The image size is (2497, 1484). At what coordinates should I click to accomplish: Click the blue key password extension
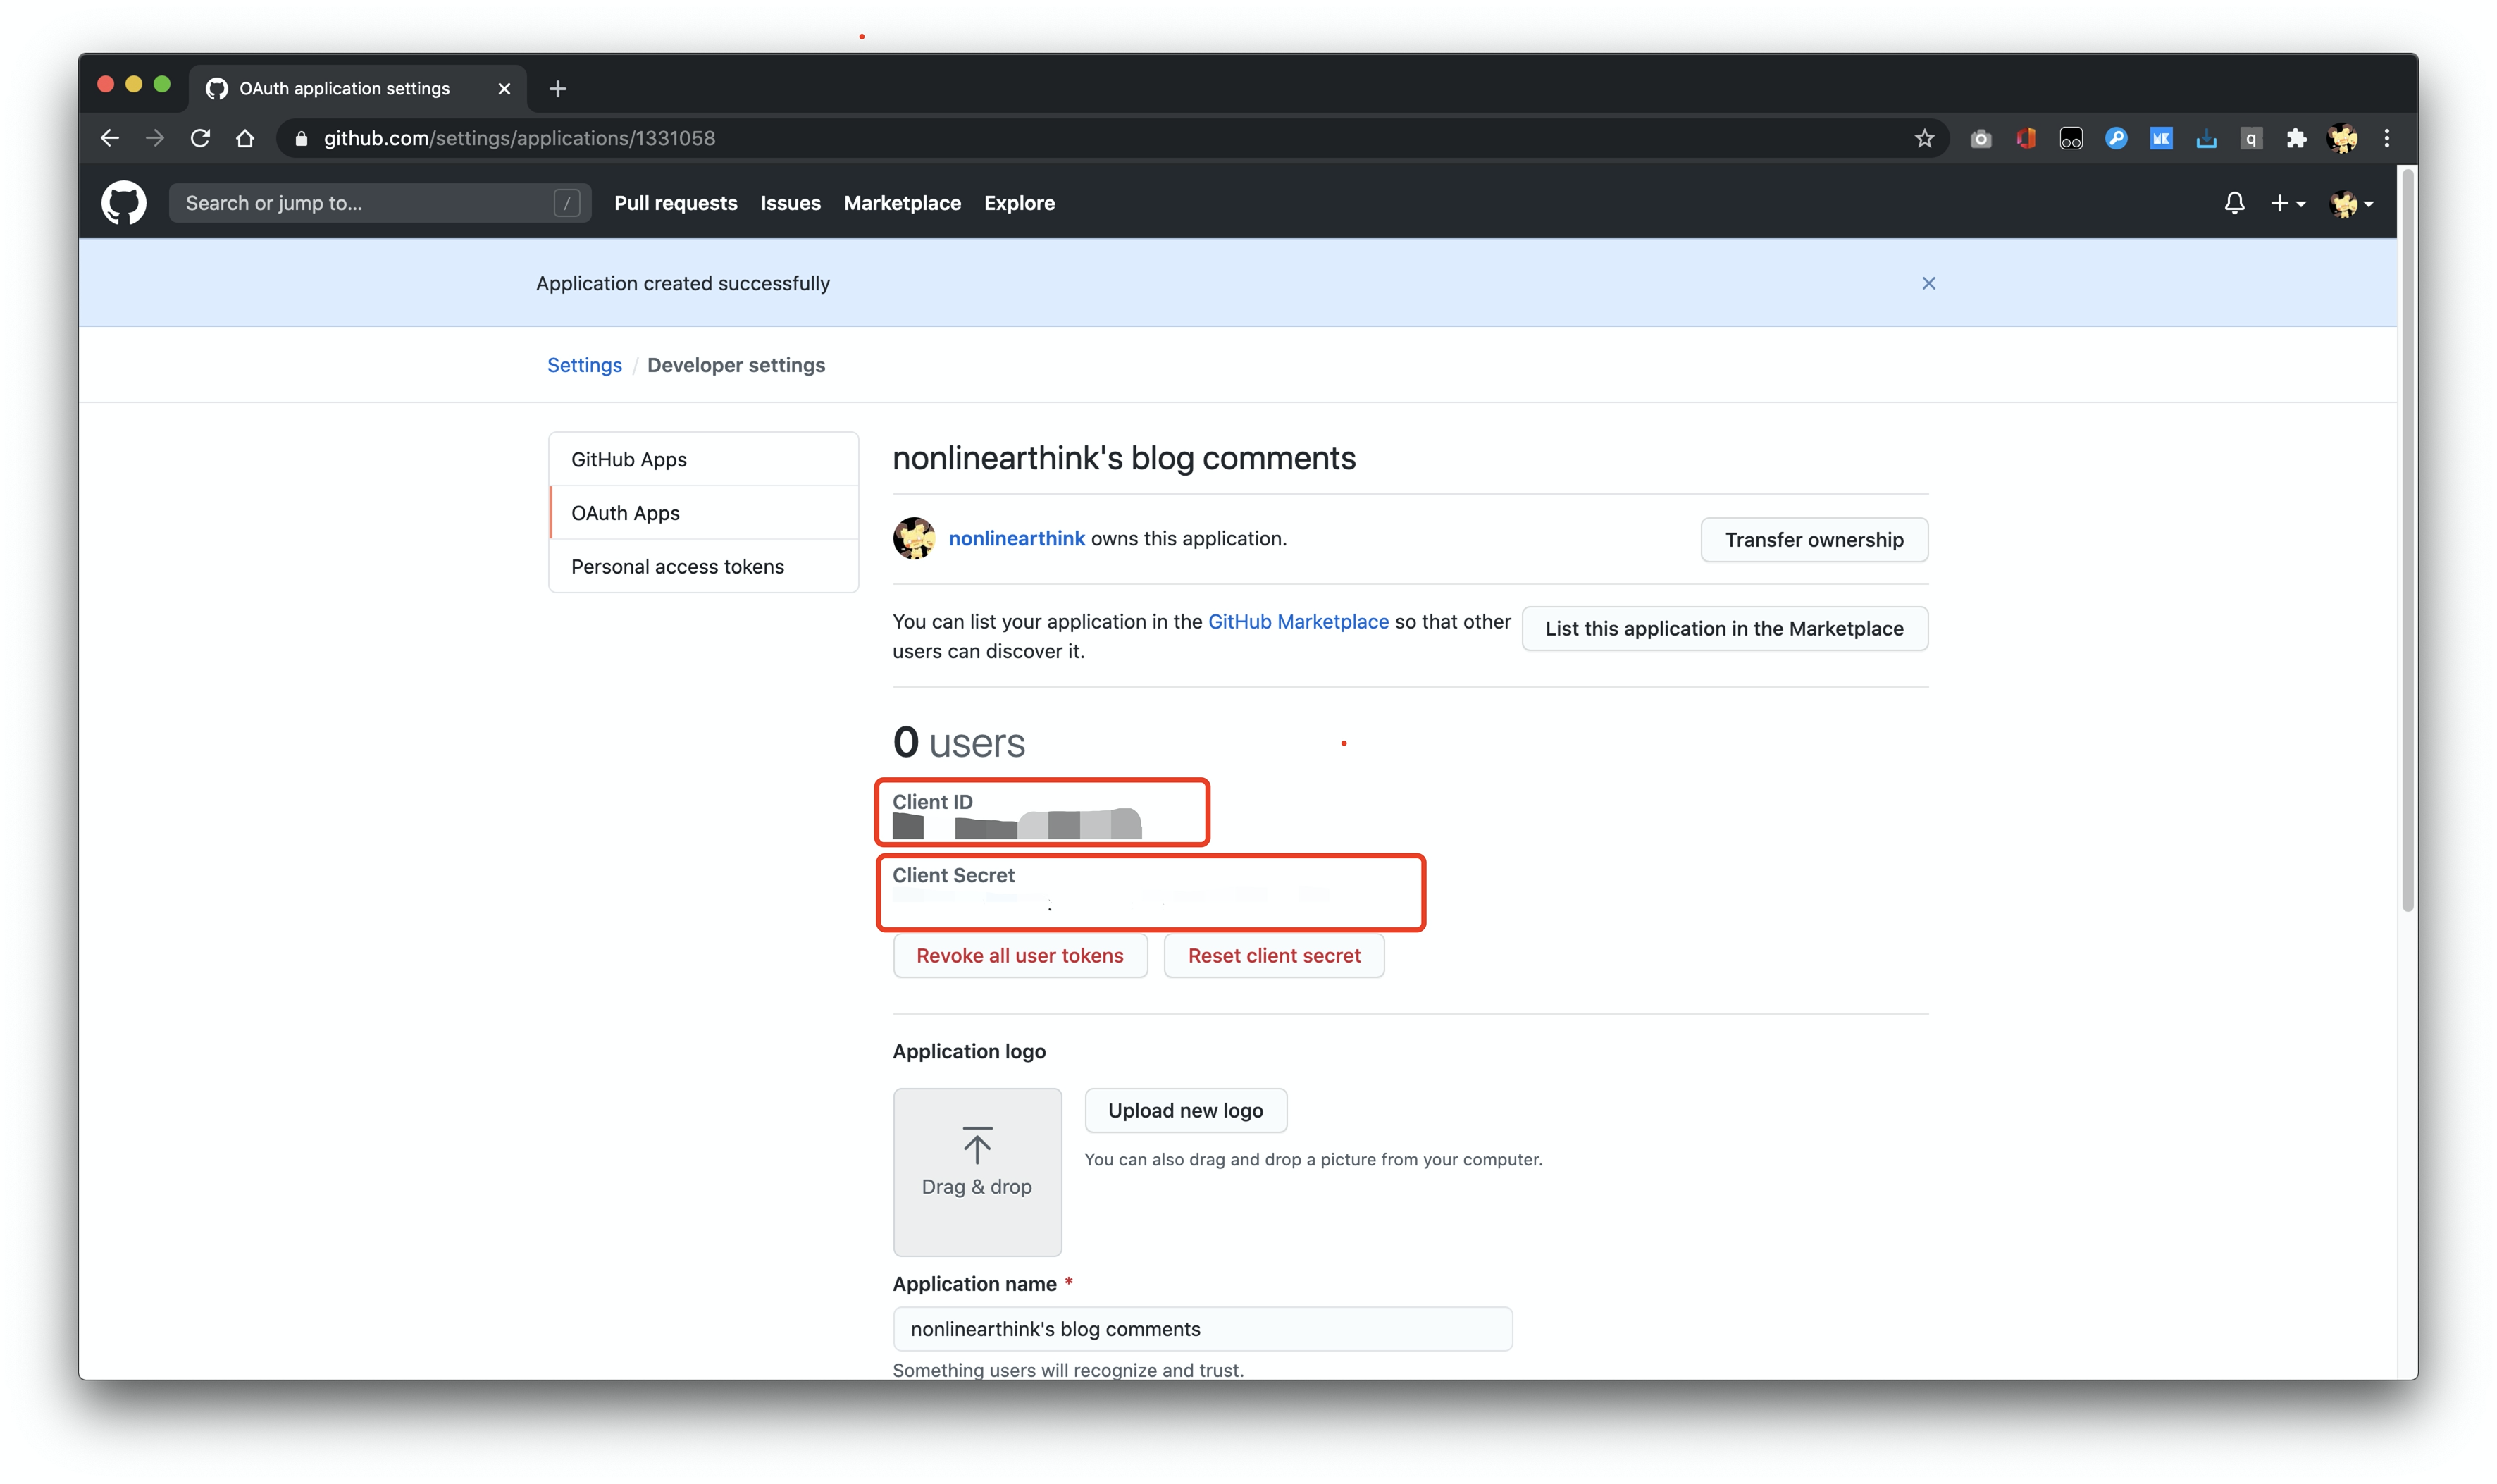point(2115,138)
